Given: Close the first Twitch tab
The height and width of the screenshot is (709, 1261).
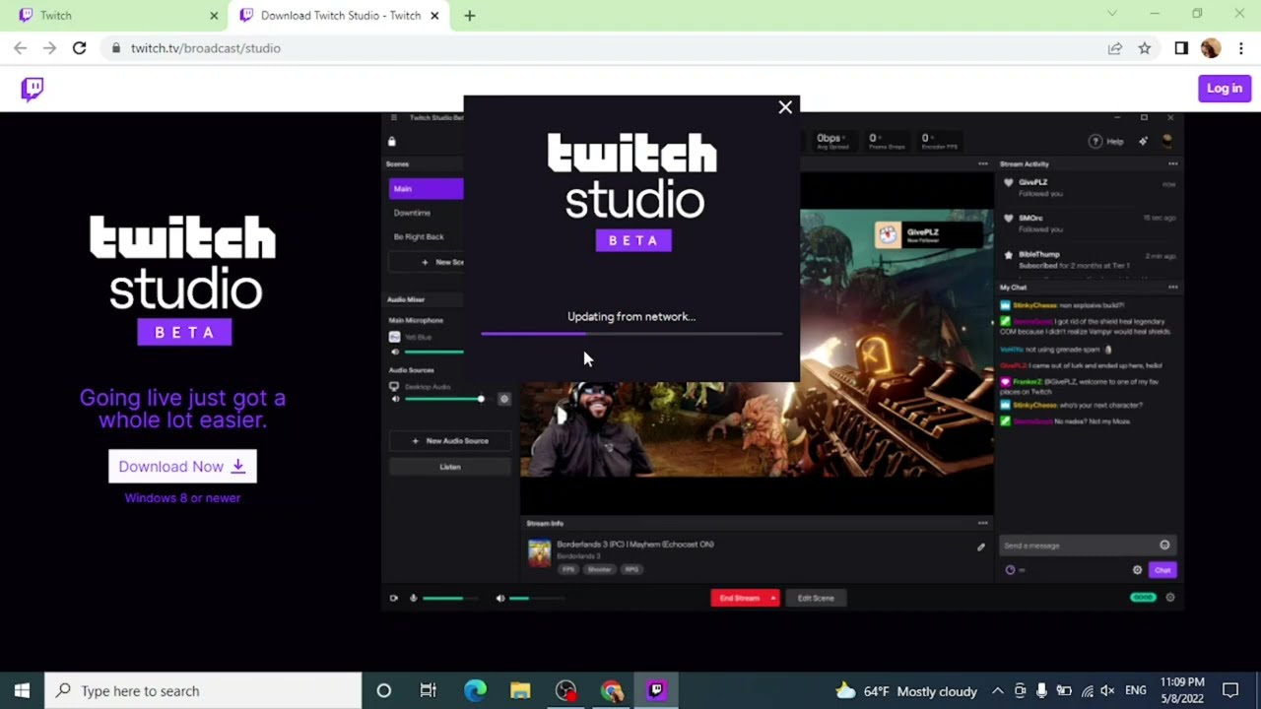Looking at the screenshot, I should pyautogui.click(x=214, y=16).
